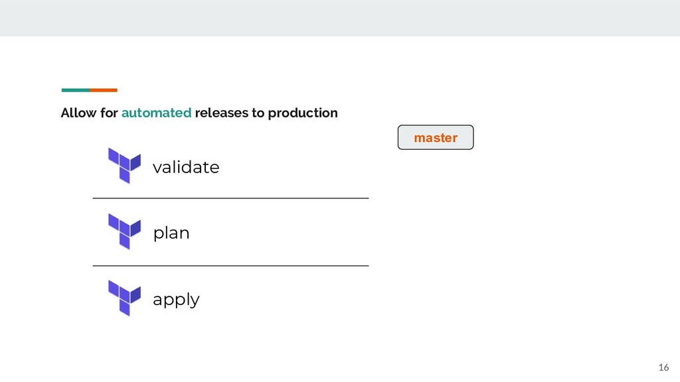Image resolution: width=680 pixels, height=382 pixels.
Task: Click the word plan
Action: coord(171,233)
